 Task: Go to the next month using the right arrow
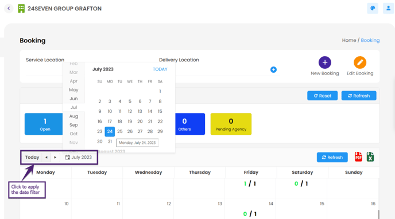coord(55,158)
